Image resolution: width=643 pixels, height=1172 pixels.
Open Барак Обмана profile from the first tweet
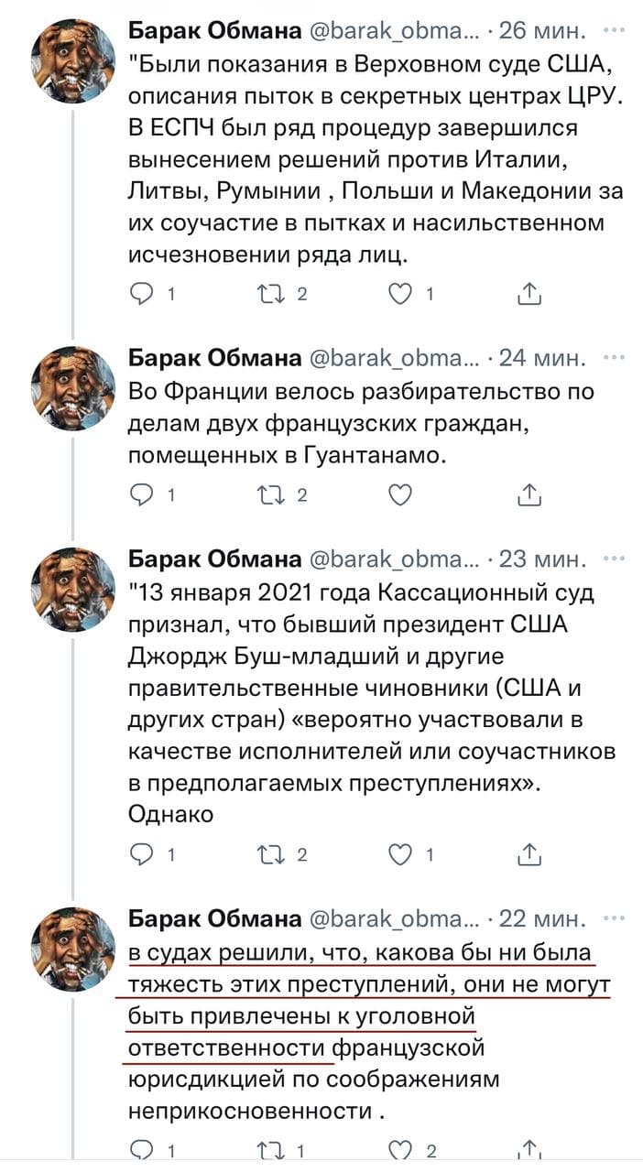(x=214, y=32)
